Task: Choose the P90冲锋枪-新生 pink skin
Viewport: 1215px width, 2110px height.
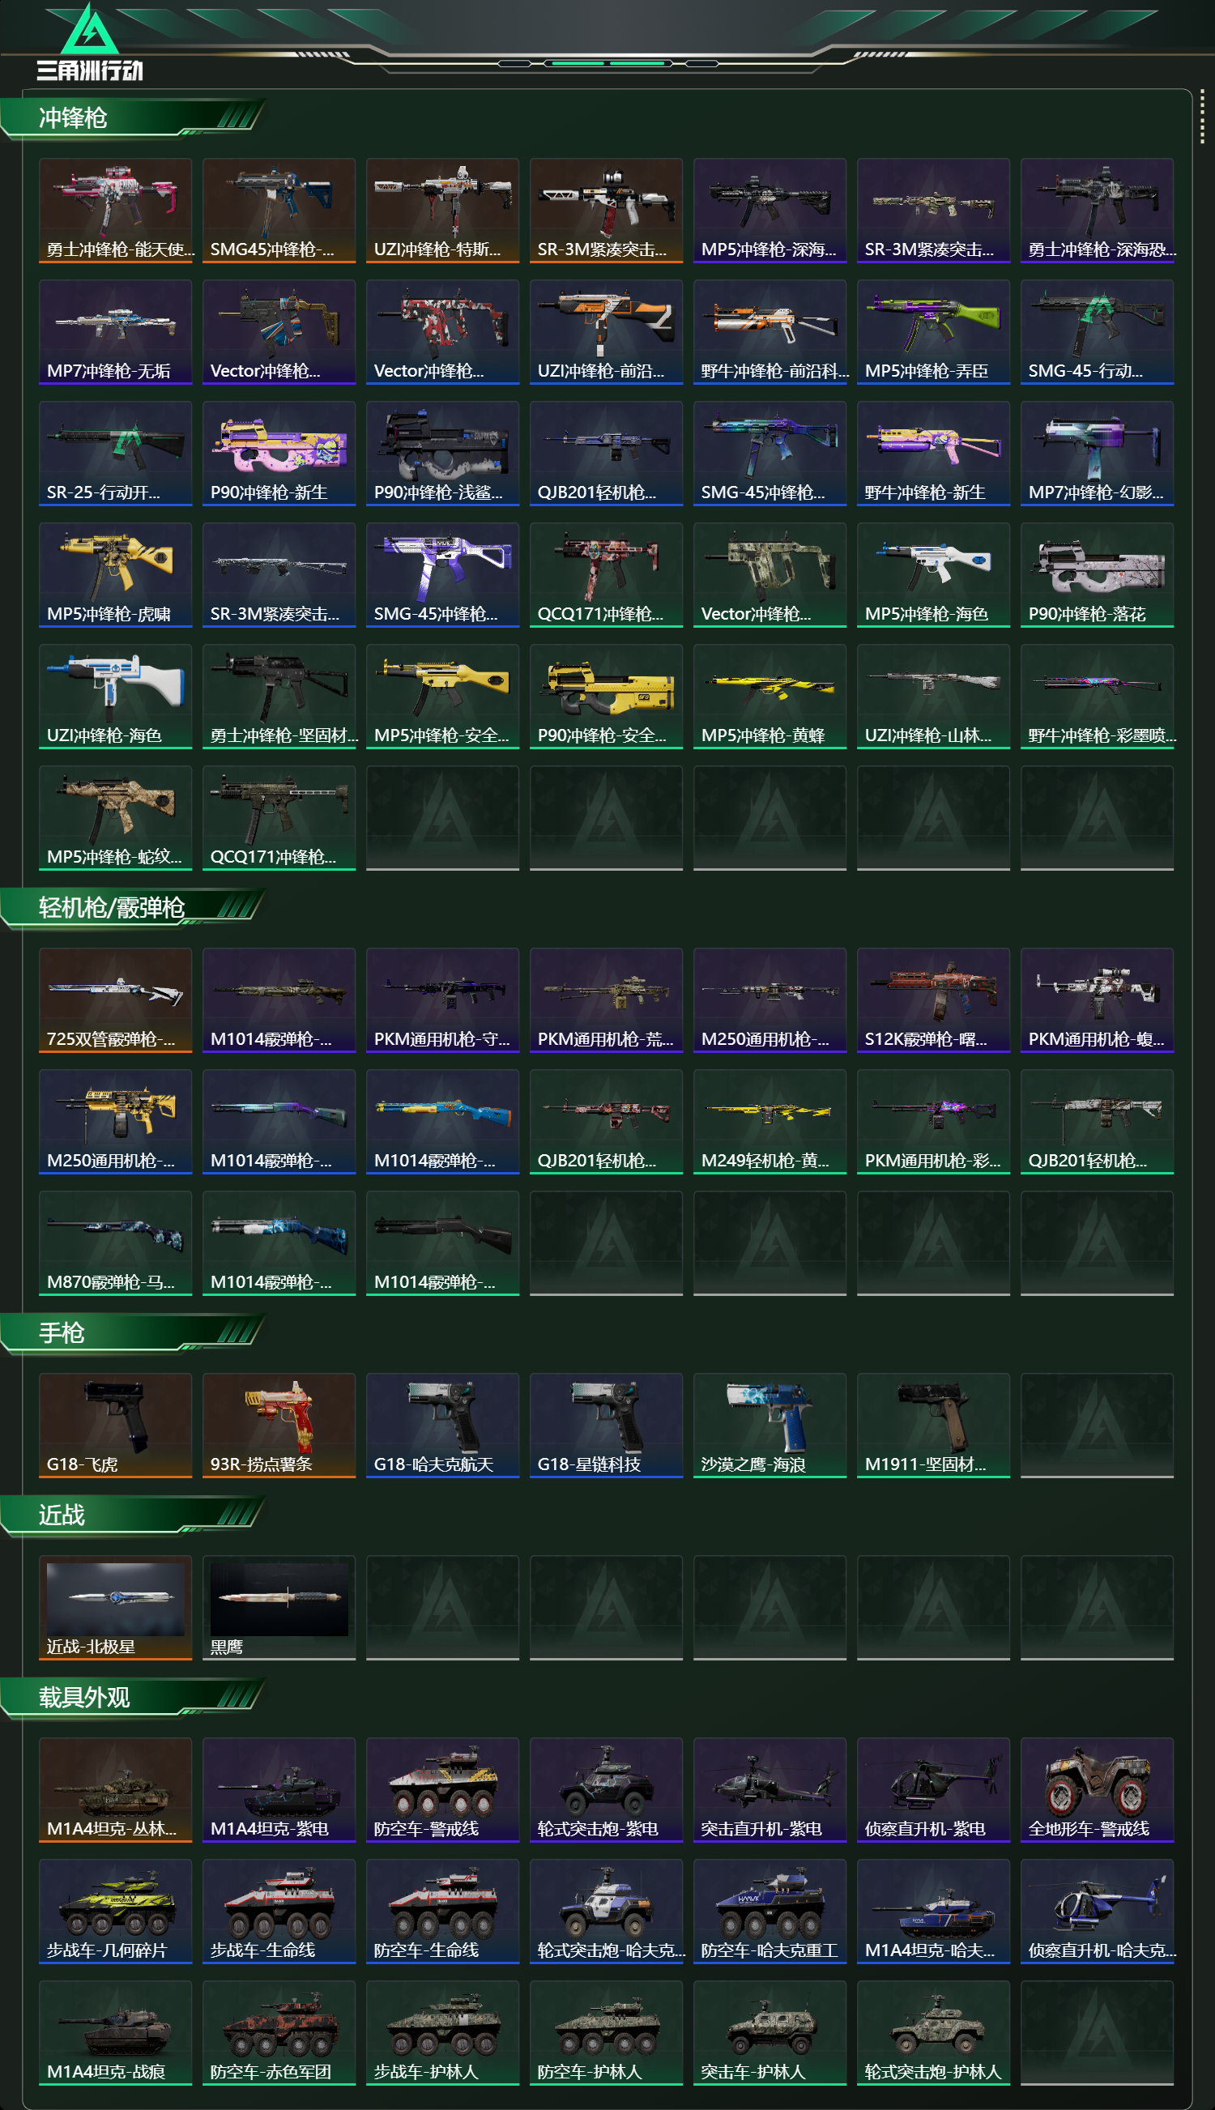Action: (279, 454)
